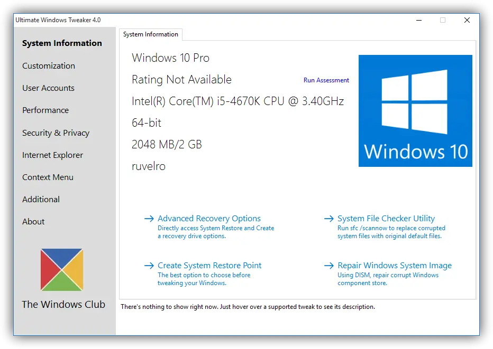The height and width of the screenshot is (349, 493).
Task: Click 'Run sfc /scannow' description text
Action: click(x=391, y=232)
